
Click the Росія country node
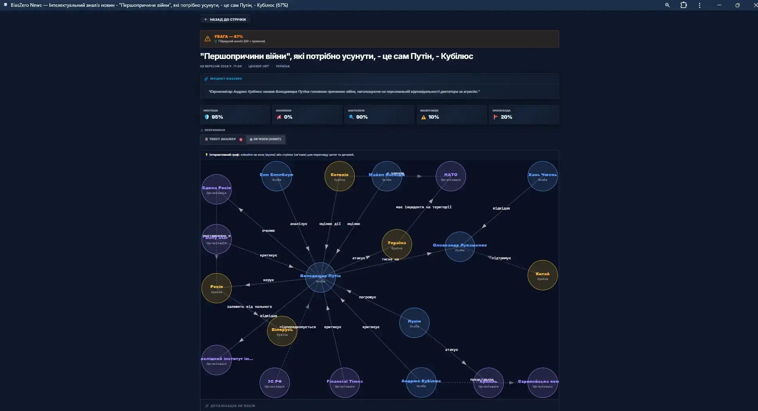coord(216,288)
